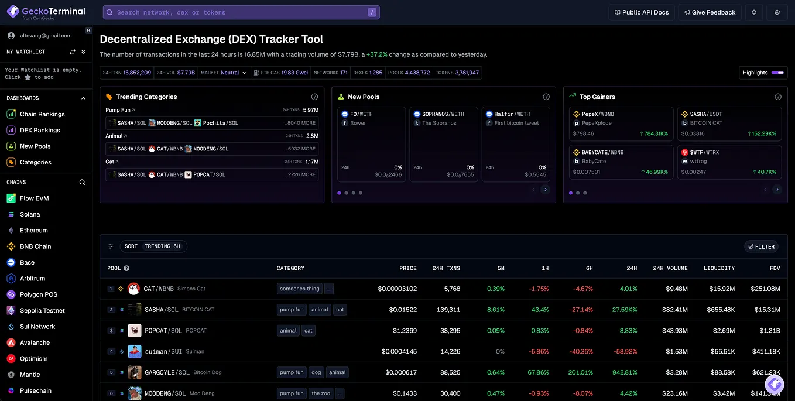Click 'dog' tag on GARGOYLE row
This screenshot has width=795, height=401.
pyautogui.click(x=316, y=372)
